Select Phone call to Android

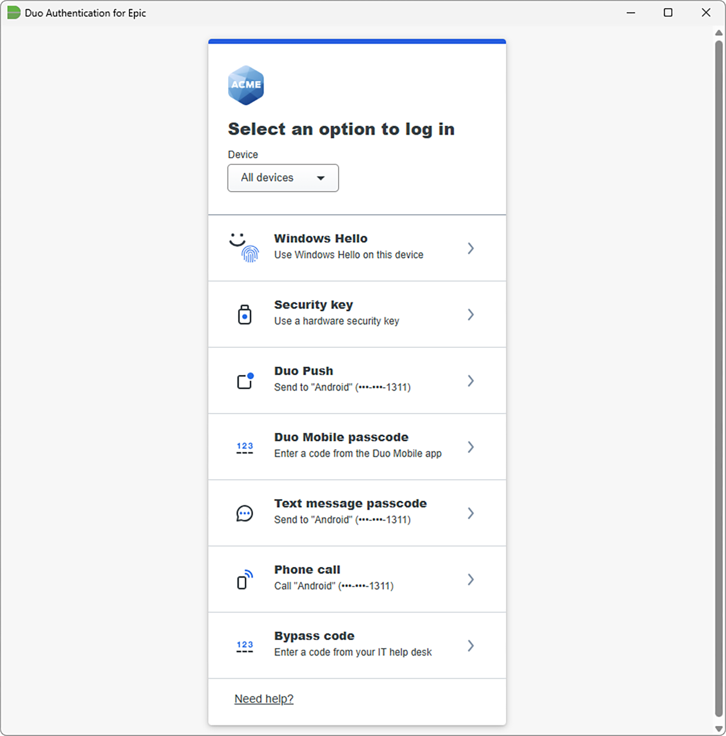[x=357, y=579]
